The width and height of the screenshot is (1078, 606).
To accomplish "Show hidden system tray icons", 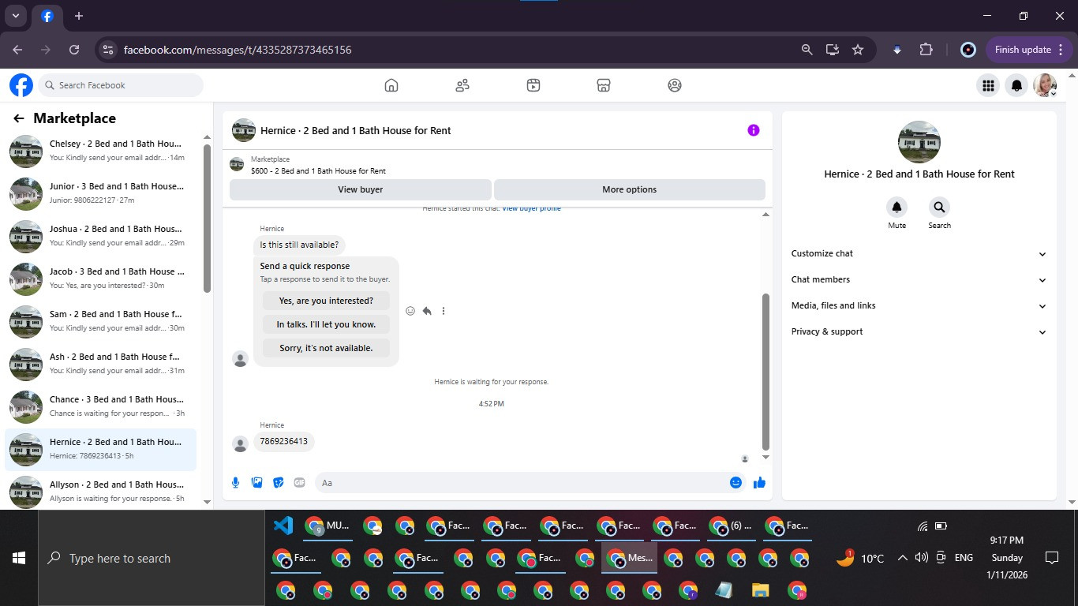I will point(902,558).
